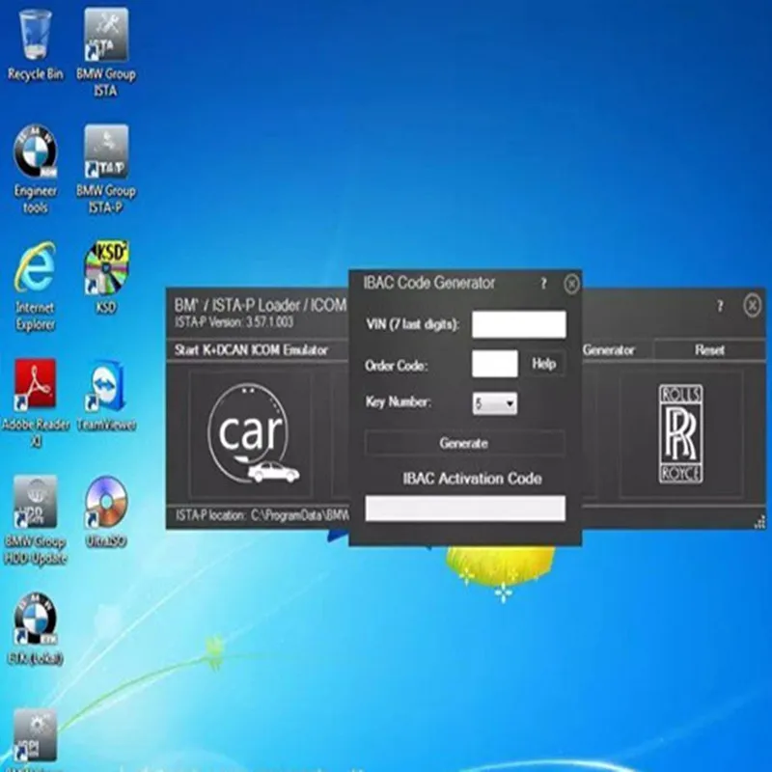Select the car logo tile in ISTA-P Loader
The image size is (772, 772).
click(251, 433)
